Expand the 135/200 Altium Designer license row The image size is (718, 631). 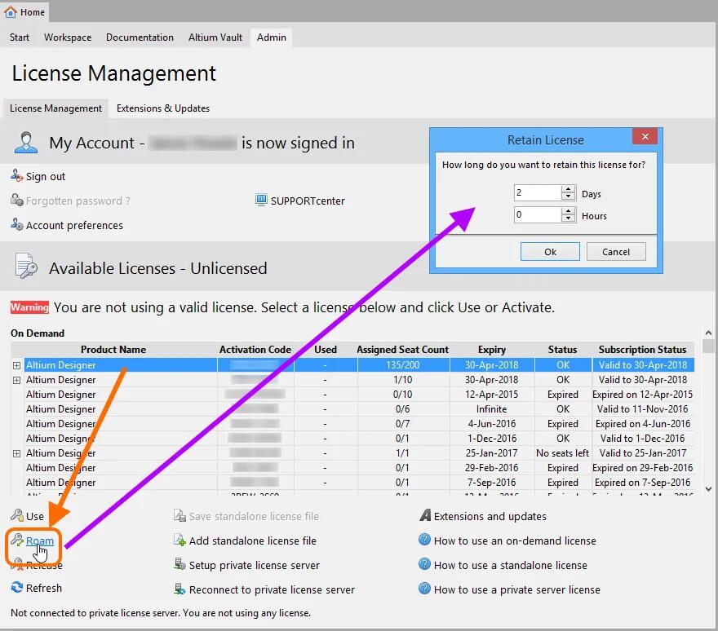(x=16, y=365)
